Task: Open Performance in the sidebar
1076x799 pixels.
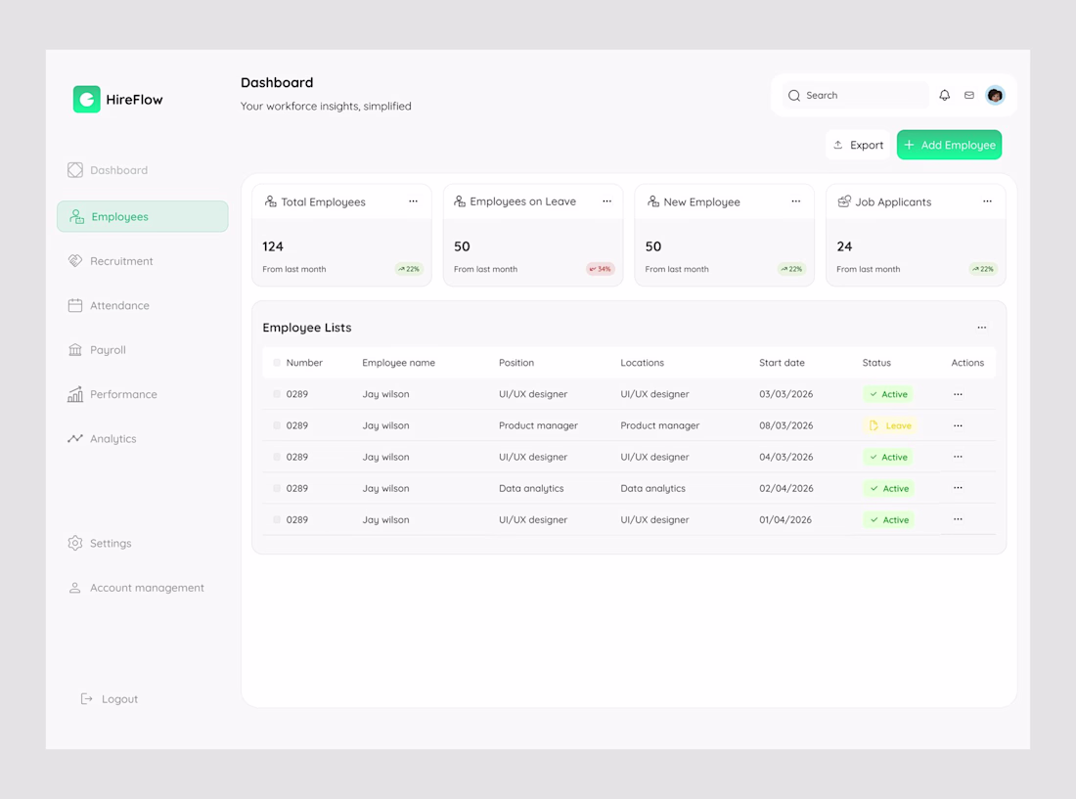Action: [112, 394]
